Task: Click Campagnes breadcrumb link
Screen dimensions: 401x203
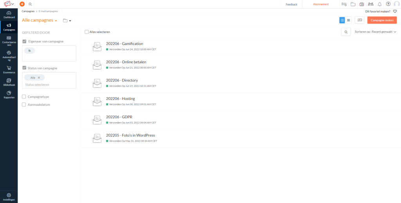Action: coord(28,11)
